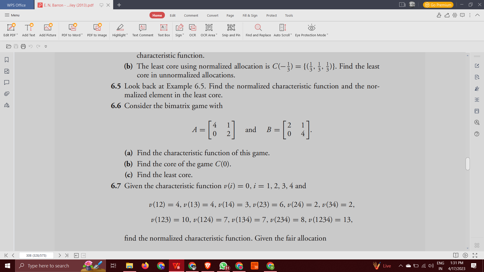Click the print icon
This screenshot has height=272, width=484.
(23, 46)
